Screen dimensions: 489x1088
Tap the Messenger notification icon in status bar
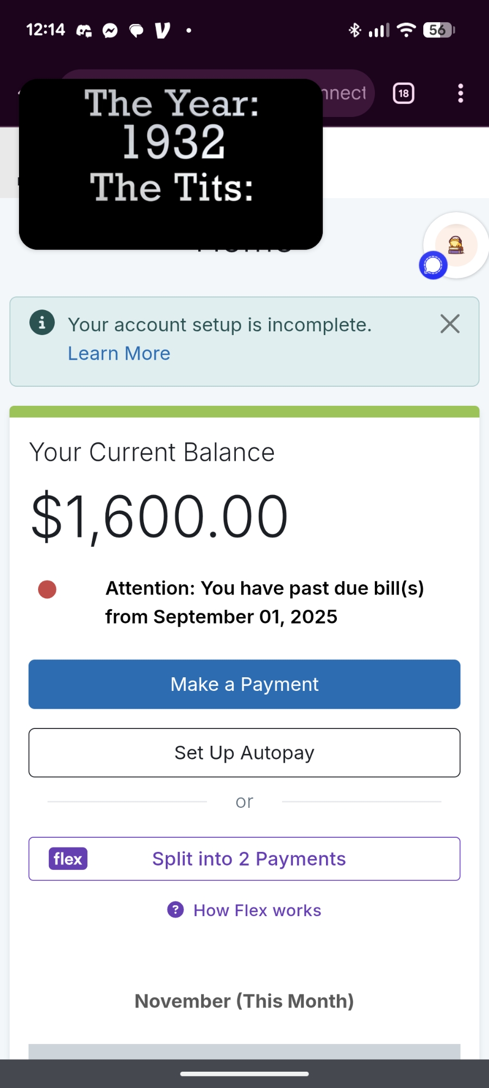point(110,30)
